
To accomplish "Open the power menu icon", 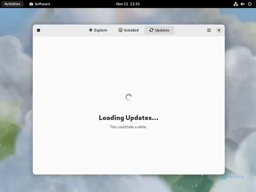I will 250,4.
